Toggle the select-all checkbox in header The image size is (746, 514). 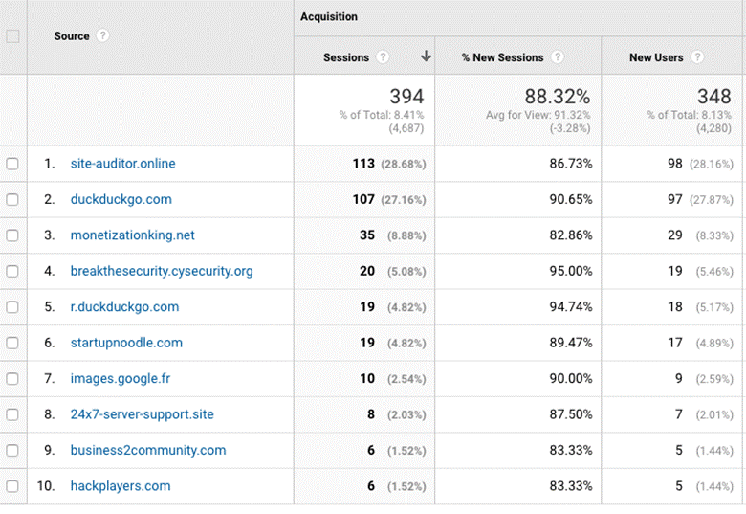12,36
